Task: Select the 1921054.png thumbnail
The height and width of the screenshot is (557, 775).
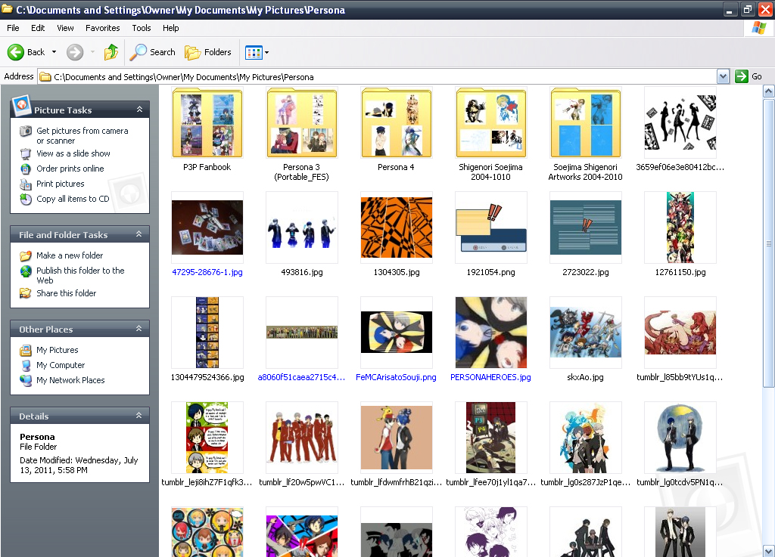Action: pos(490,227)
